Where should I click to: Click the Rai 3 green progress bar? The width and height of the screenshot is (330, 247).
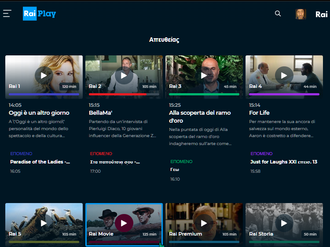pos(204,94)
